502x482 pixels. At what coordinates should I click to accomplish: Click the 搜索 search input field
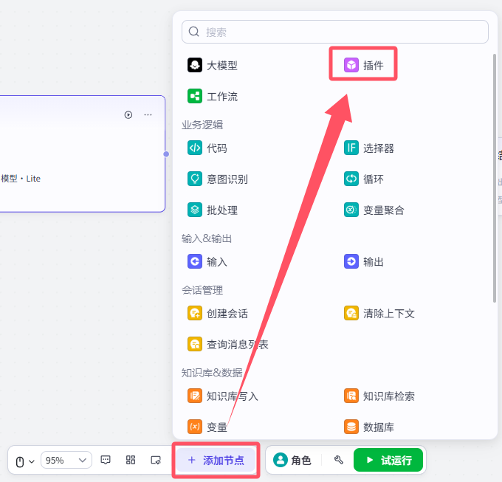point(335,32)
